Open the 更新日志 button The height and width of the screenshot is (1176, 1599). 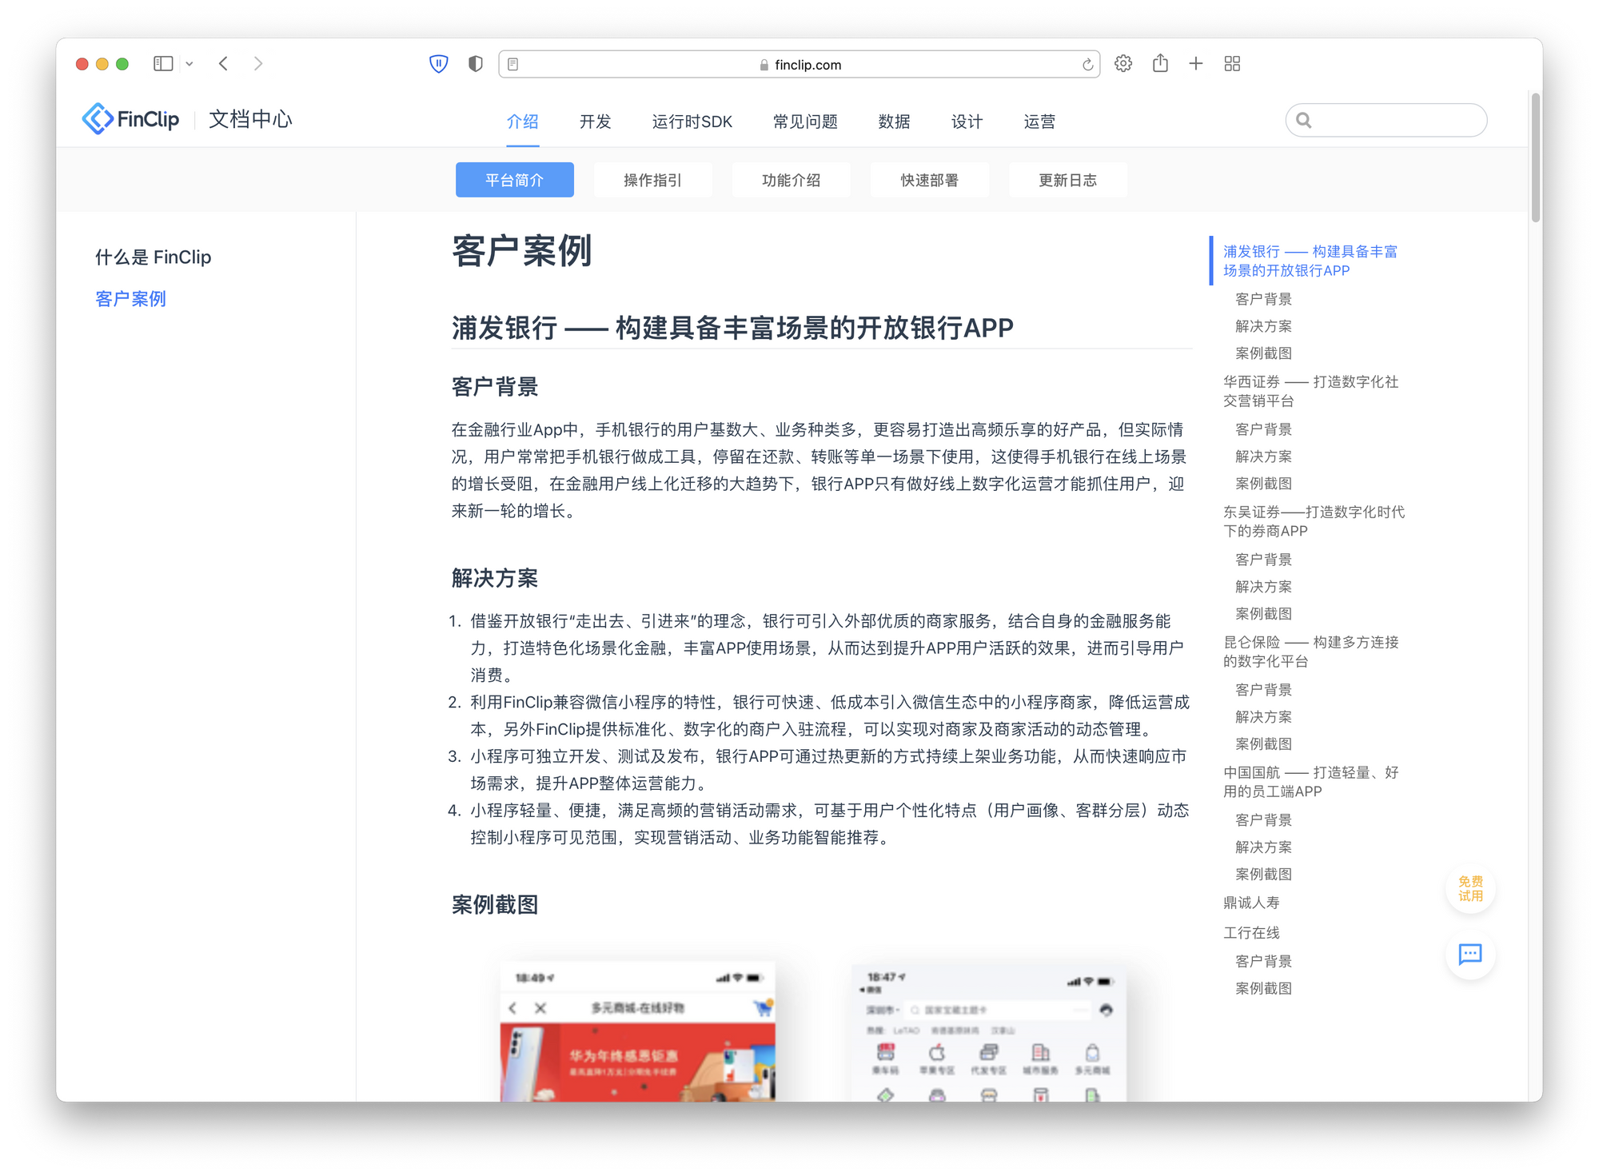(x=1068, y=180)
